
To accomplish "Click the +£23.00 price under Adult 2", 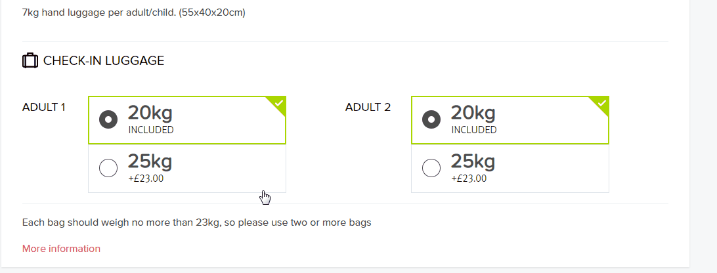I will click(469, 178).
